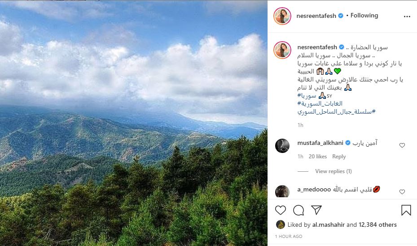Expand View replies (1) under the comment
Image resolution: width=417 pixels, height=246 pixels.
(333, 171)
